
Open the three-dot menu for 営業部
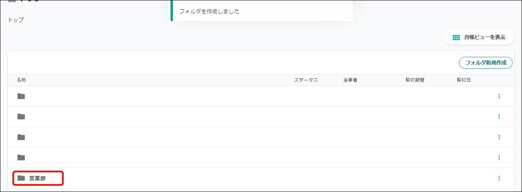click(x=499, y=178)
